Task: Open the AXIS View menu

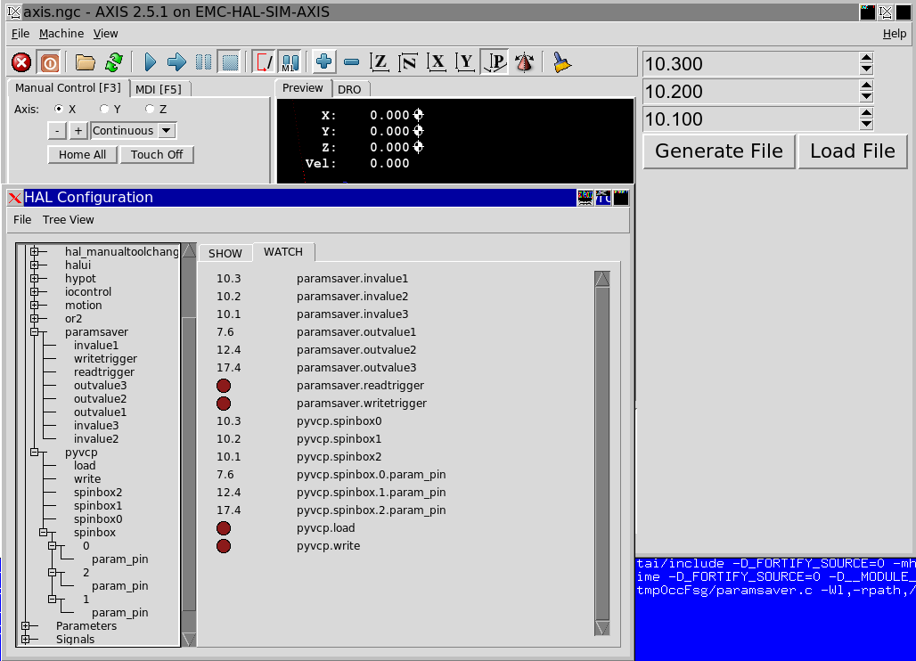Action: point(106,34)
